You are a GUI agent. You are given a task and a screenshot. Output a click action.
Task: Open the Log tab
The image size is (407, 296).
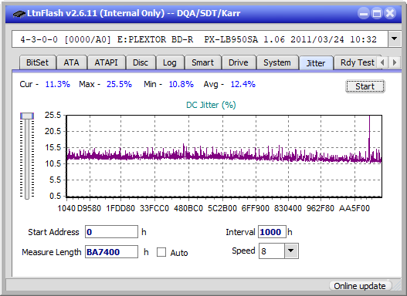point(169,62)
